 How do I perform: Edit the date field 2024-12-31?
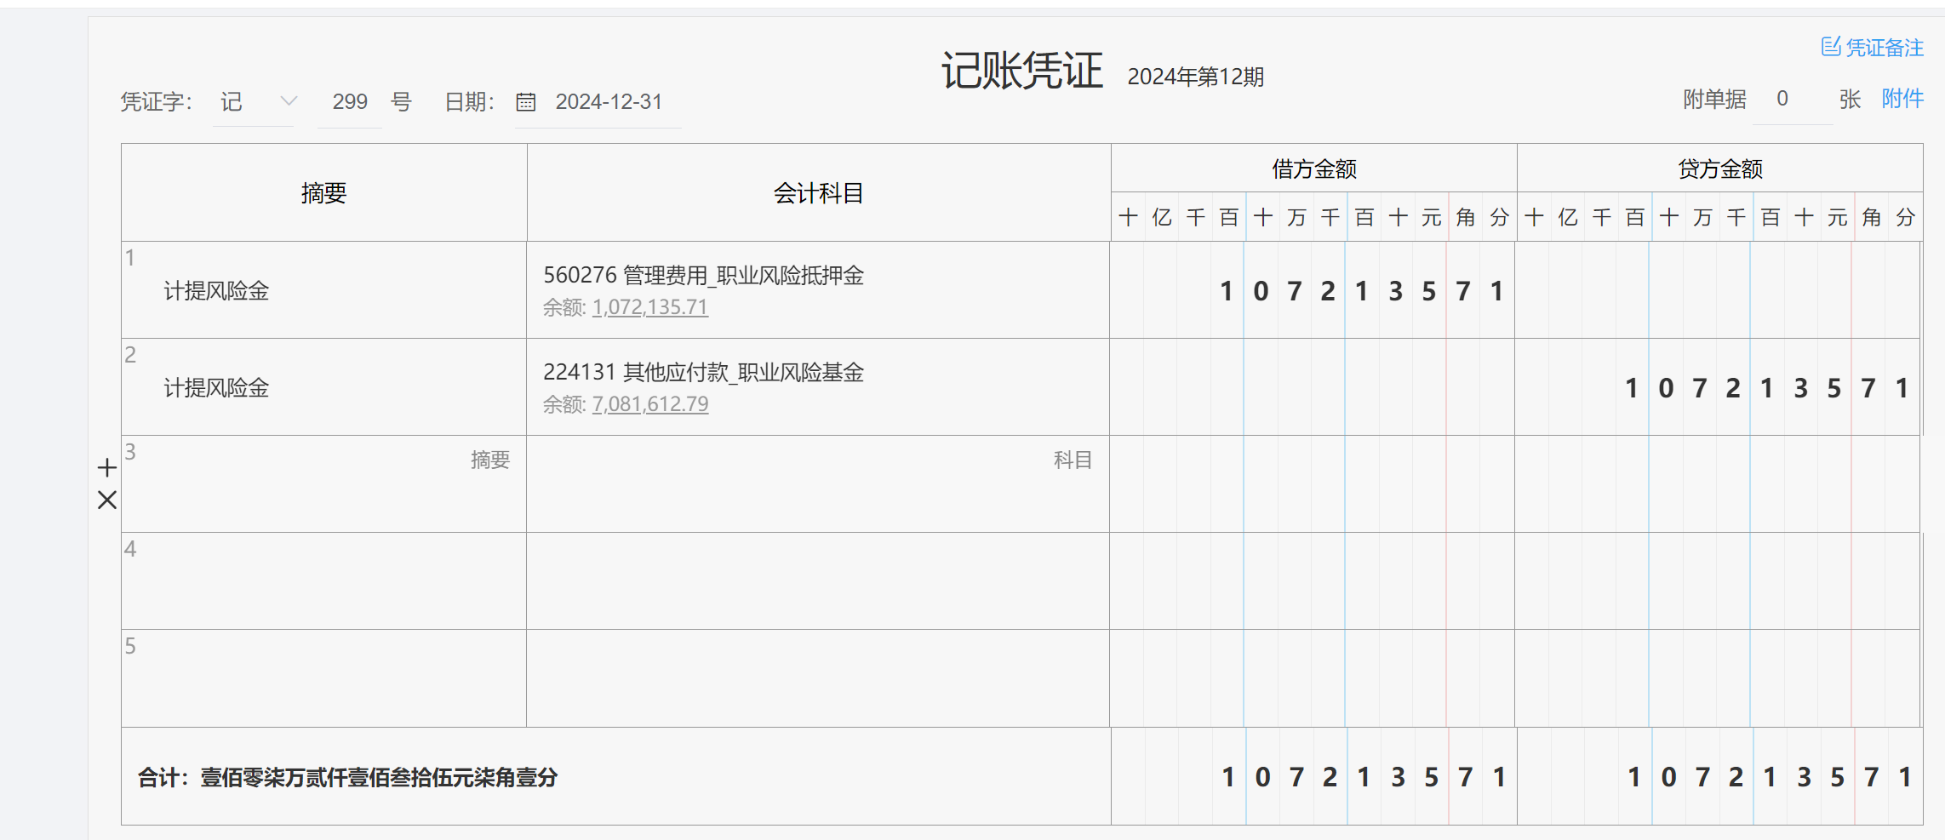(609, 102)
